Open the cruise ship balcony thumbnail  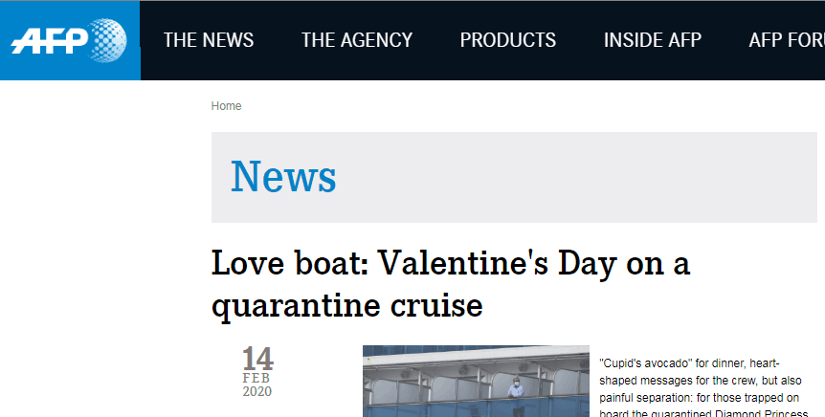[x=476, y=382]
